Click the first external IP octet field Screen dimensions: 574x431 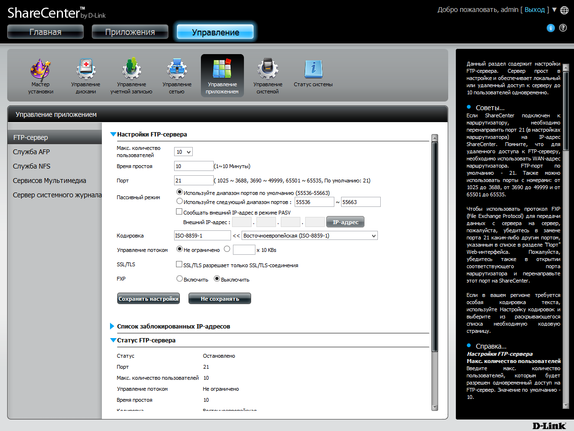click(242, 222)
